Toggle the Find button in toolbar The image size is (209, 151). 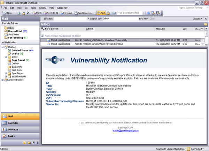click(x=101, y=13)
